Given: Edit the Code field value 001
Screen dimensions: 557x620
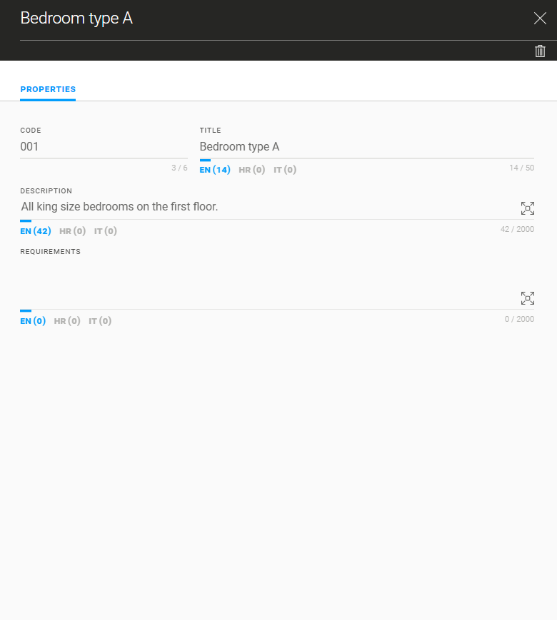Looking at the screenshot, I should (x=104, y=147).
